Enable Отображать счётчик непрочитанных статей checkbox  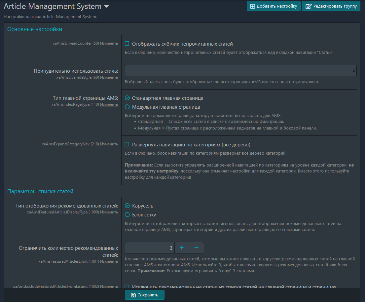[x=127, y=44]
